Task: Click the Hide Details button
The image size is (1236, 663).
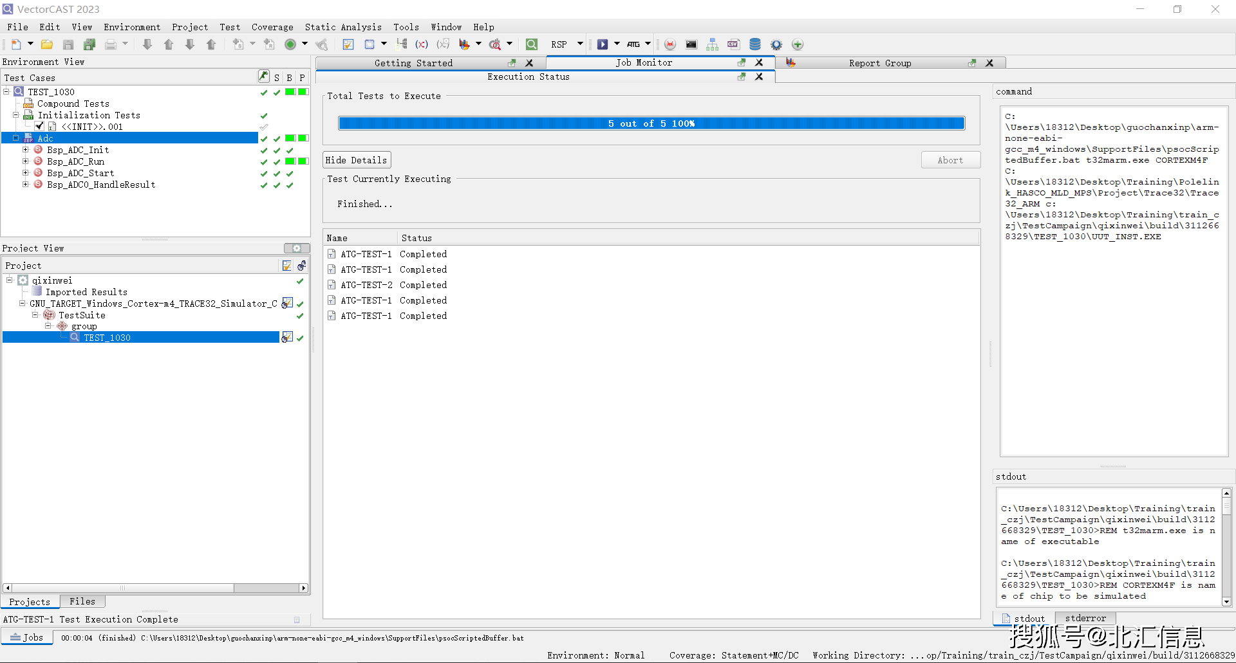Action: pyautogui.click(x=357, y=160)
